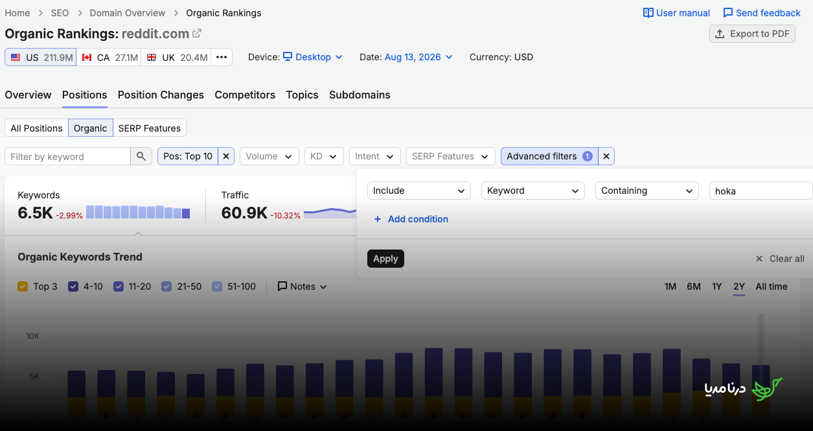The image size is (813, 431).
Task: Click Clear all in advanced filters
Action: point(780,259)
